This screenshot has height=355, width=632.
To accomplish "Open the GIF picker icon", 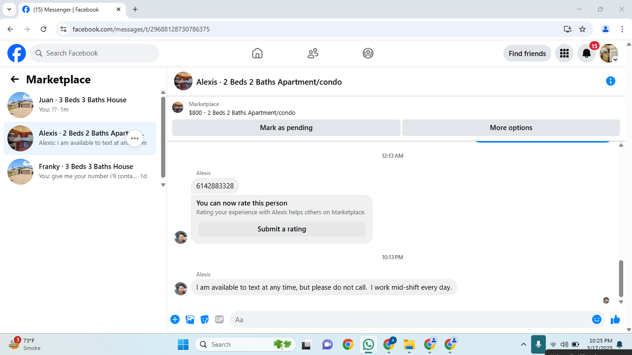I will tap(219, 319).
